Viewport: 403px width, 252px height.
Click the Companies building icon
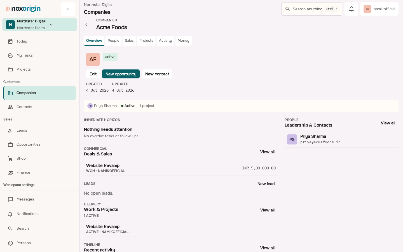click(10, 93)
